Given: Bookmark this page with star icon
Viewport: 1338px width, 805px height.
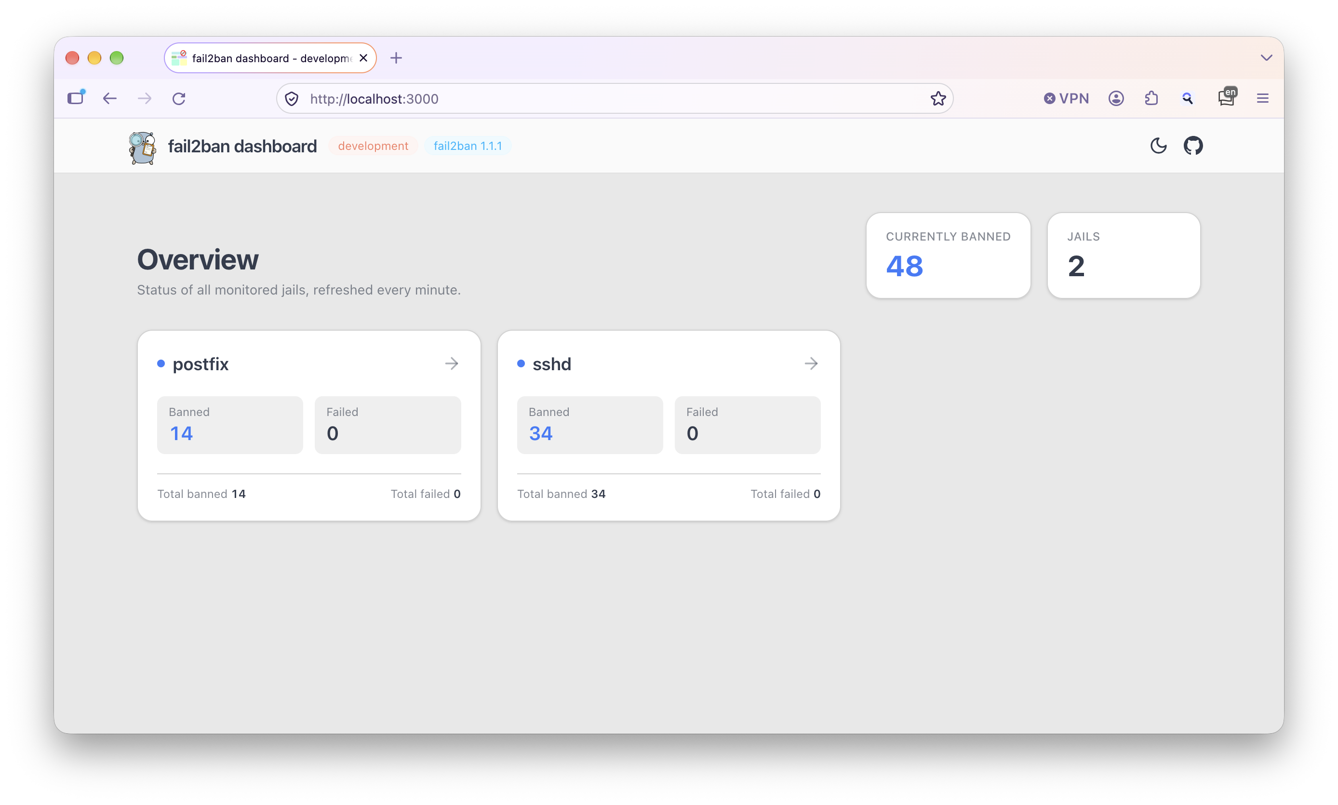Looking at the screenshot, I should click(x=938, y=98).
